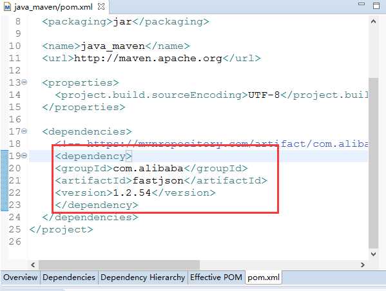Click the vertical scrollbar up arrow

click(x=374, y=22)
